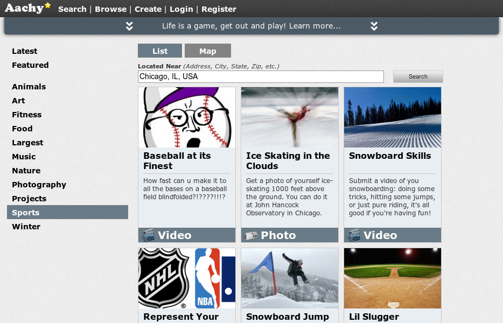Open the 'Snowboard Jump' challenge title
The image size is (503, 323).
[x=288, y=317]
